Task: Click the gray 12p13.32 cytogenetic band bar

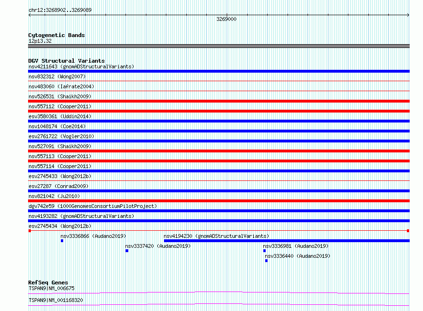Action: [x=219, y=46]
